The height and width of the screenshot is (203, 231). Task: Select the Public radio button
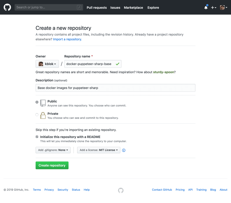coord(37,102)
